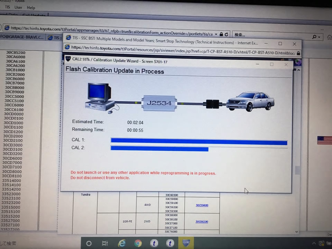Expand the address bar URL dropdown
Image resolution: width=332 pixels, height=249 pixels.
[x=216, y=34]
